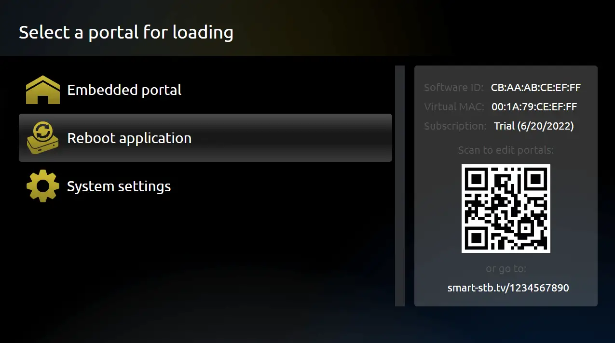615x343 pixels.
Task: Click the QR code to edit portals
Action: click(506, 208)
